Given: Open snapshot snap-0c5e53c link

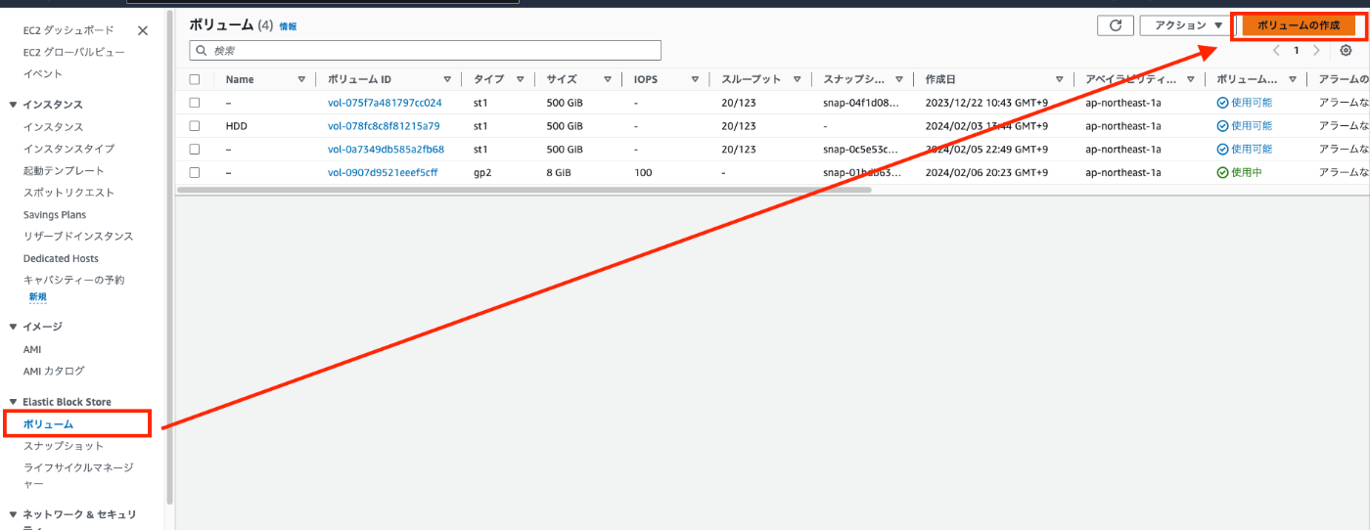Looking at the screenshot, I should pyautogui.click(x=861, y=149).
